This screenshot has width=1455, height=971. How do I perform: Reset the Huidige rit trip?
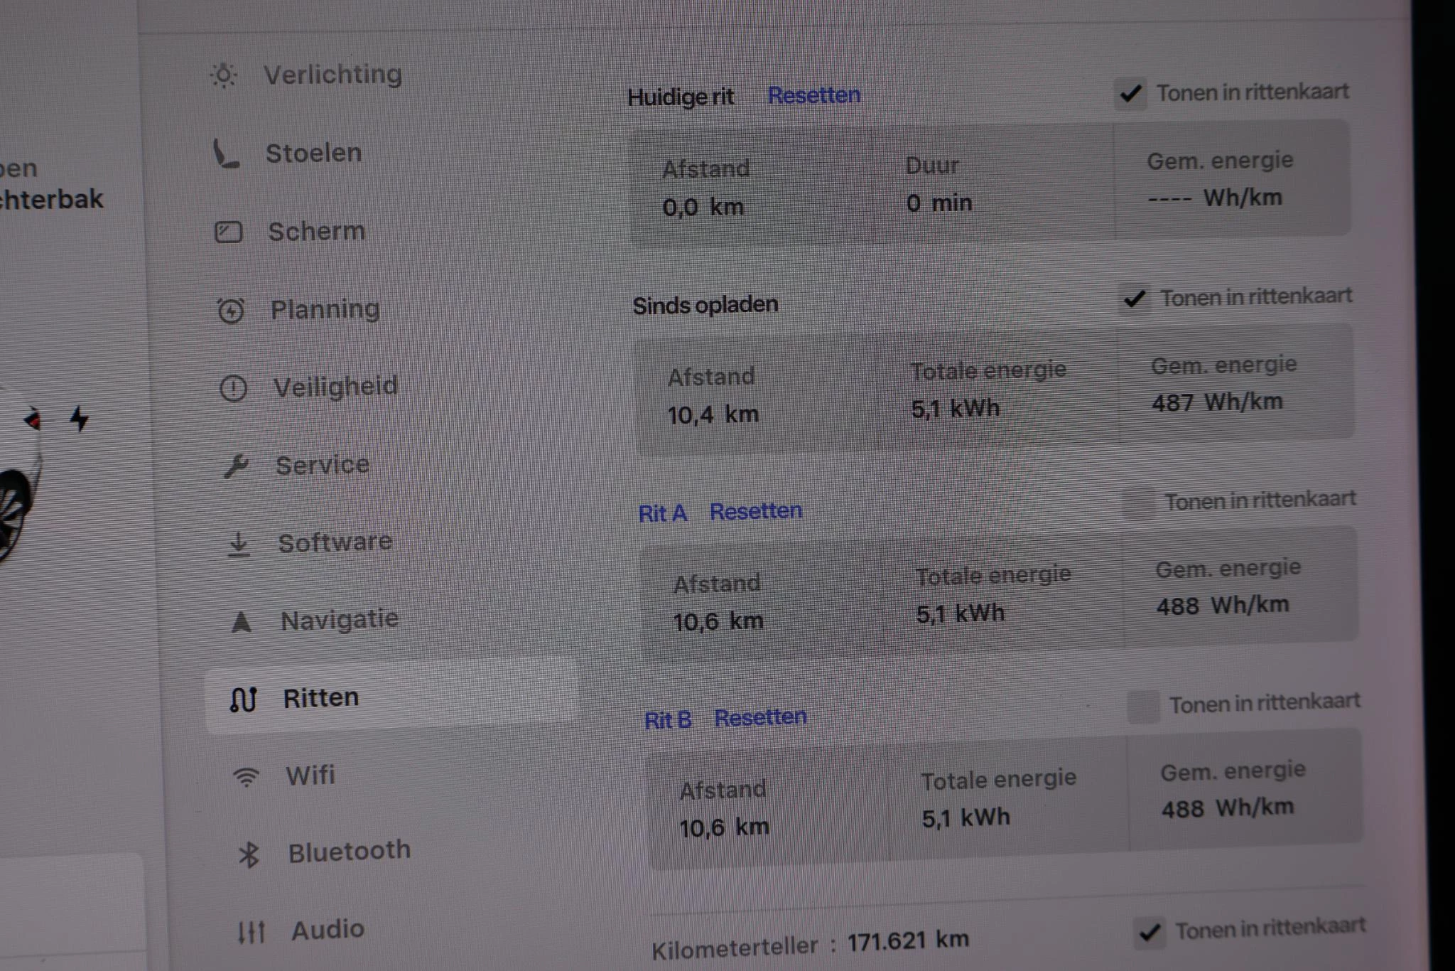coord(814,95)
